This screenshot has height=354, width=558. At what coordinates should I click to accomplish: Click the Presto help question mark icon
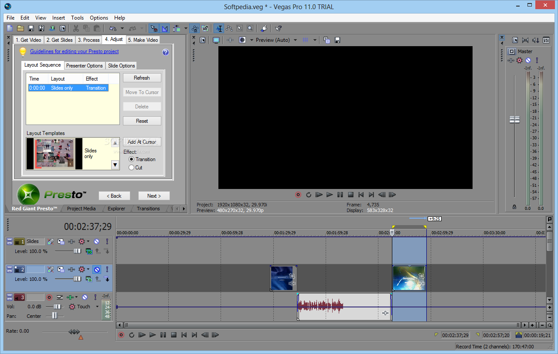pyautogui.click(x=165, y=52)
